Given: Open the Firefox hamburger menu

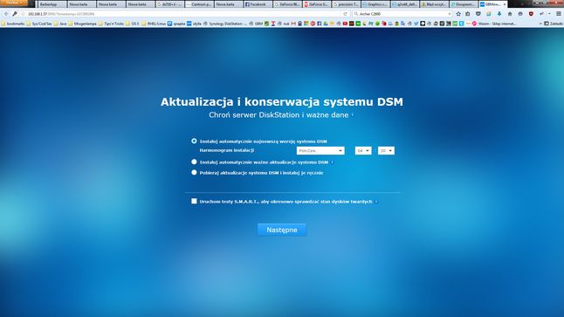Looking at the screenshot, I should [559, 14].
